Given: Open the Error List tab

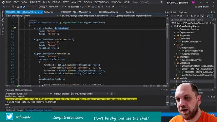Looking at the screenshot, I should [10, 110].
